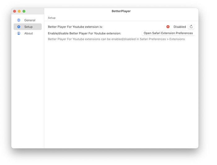Click the red X disabled status icon

point(168,27)
